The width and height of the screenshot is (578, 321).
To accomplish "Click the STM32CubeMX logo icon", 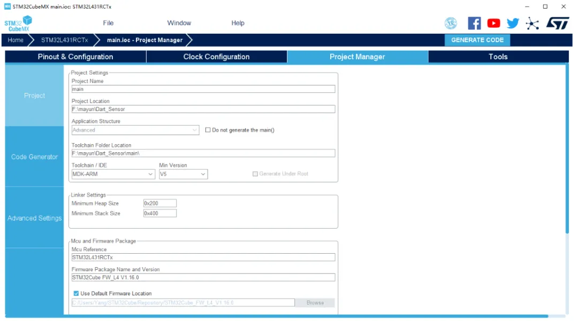I will (x=18, y=23).
